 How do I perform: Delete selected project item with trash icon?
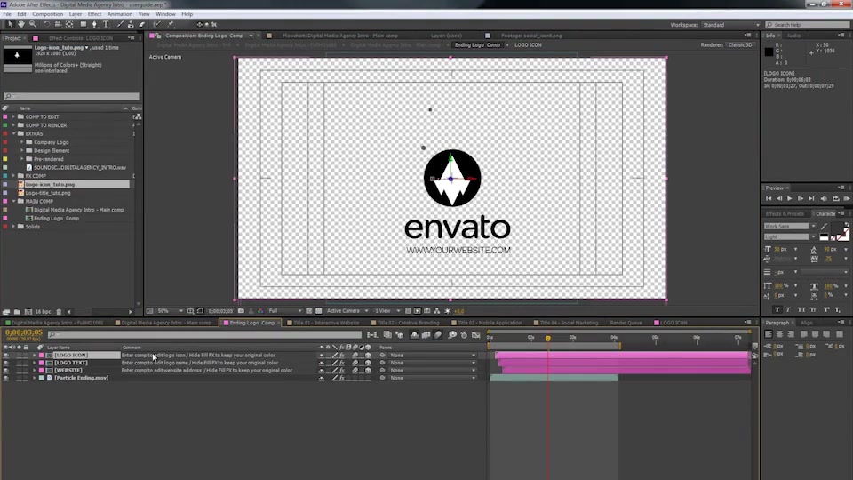59,312
